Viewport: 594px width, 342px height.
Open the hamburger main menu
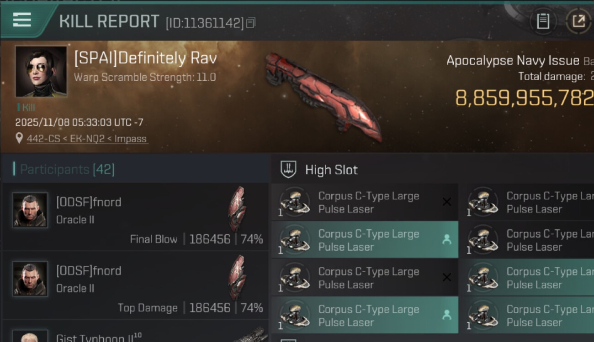click(x=22, y=20)
